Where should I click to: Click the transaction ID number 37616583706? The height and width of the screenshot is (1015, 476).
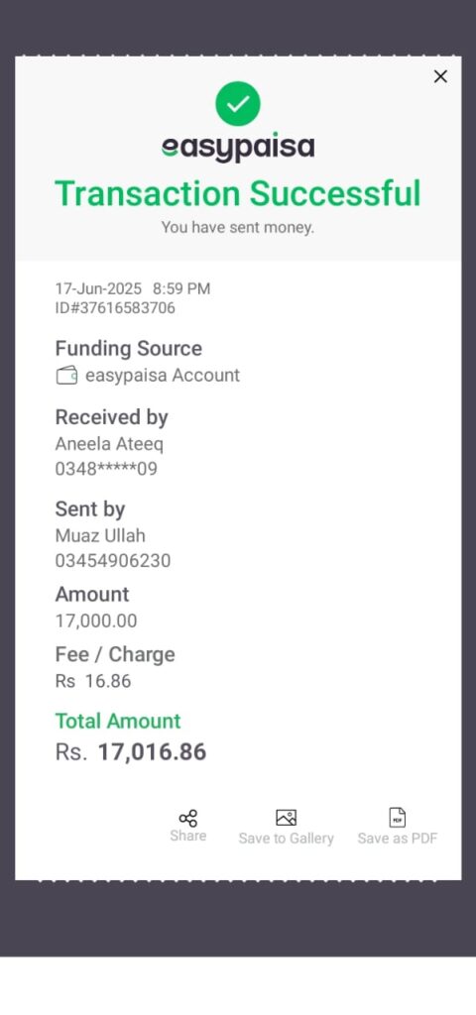[115, 307]
